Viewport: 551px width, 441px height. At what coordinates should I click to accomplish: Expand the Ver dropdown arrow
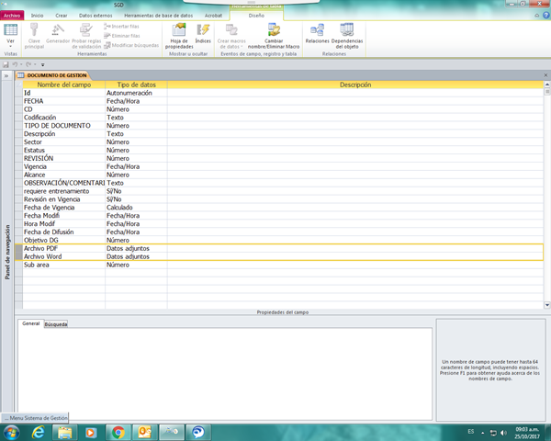click(x=11, y=47)
